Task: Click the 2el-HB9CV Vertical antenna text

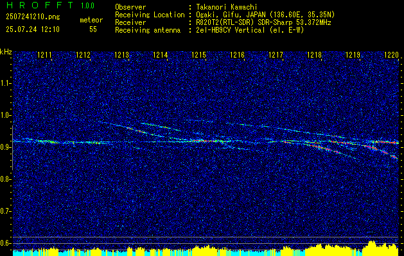Action: [250, 30]
